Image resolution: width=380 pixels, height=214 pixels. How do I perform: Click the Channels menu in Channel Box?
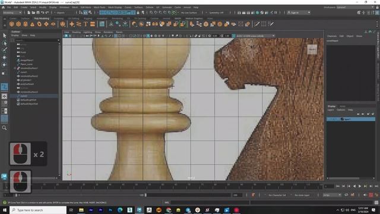pyautogui.click(x=332, y=36)
